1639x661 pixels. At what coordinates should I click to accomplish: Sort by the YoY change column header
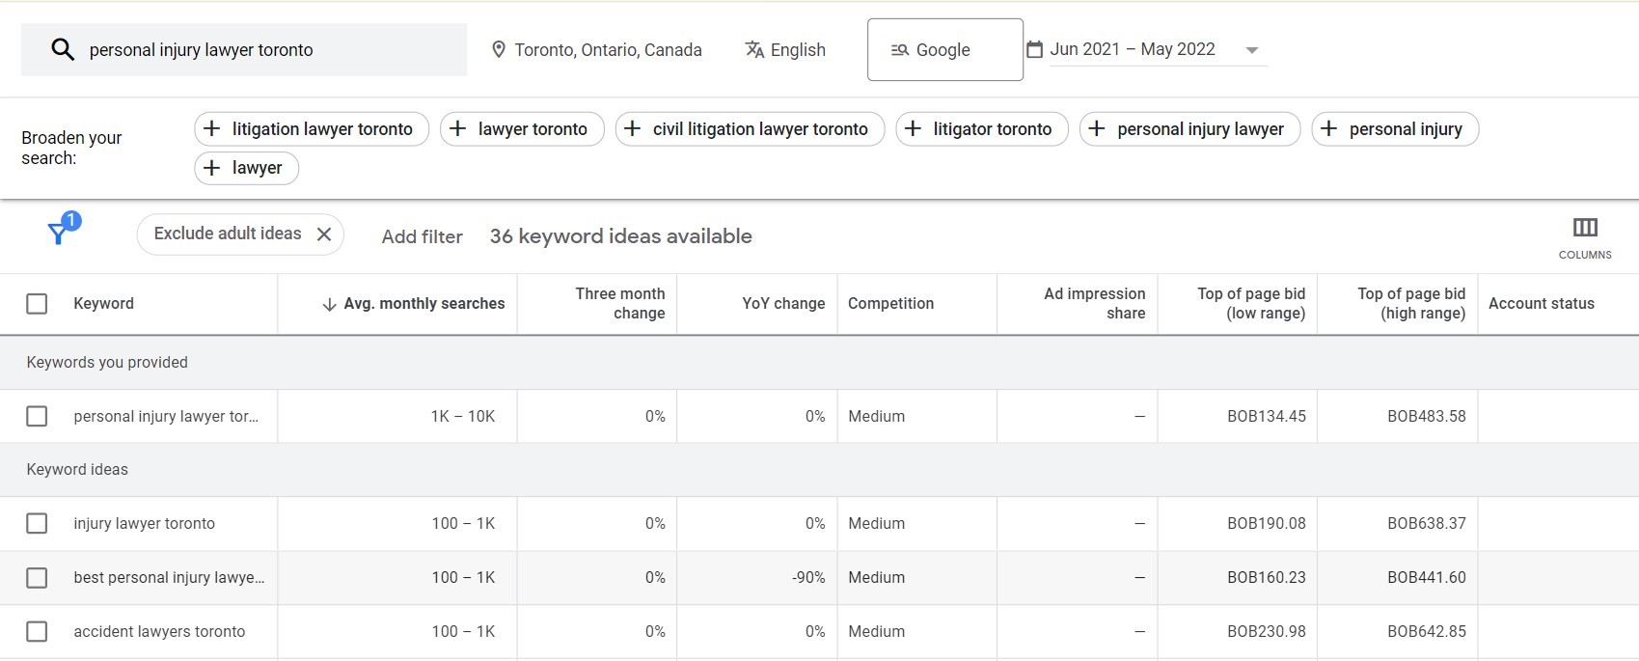tap(782, 304)
